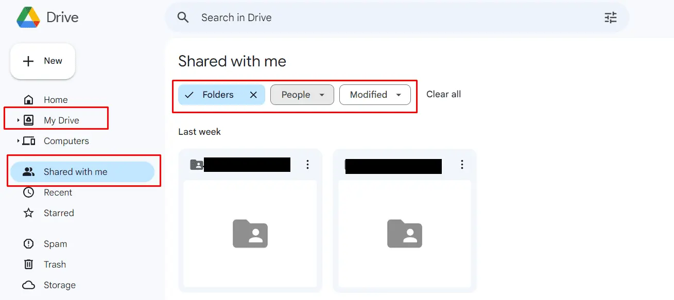Viewport: 674px width, 300px height.
Task: Open the first folder's three-dot menu
Action: 307,164
